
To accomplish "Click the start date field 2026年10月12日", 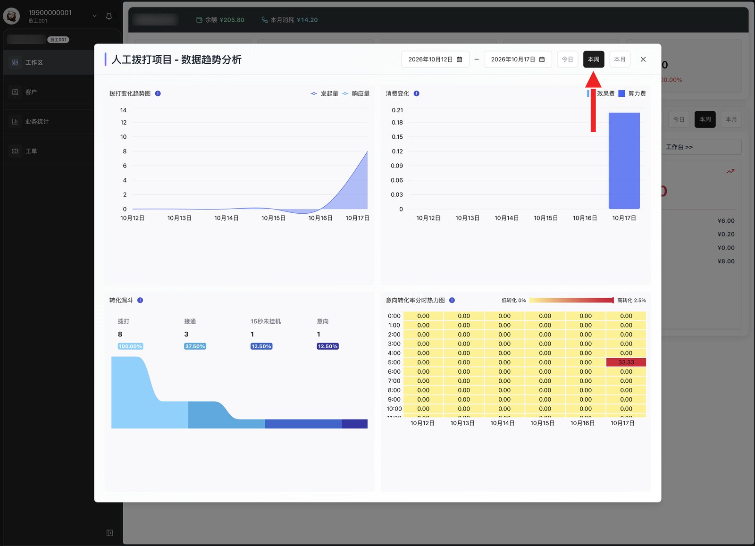I will (x=435, y=59).
